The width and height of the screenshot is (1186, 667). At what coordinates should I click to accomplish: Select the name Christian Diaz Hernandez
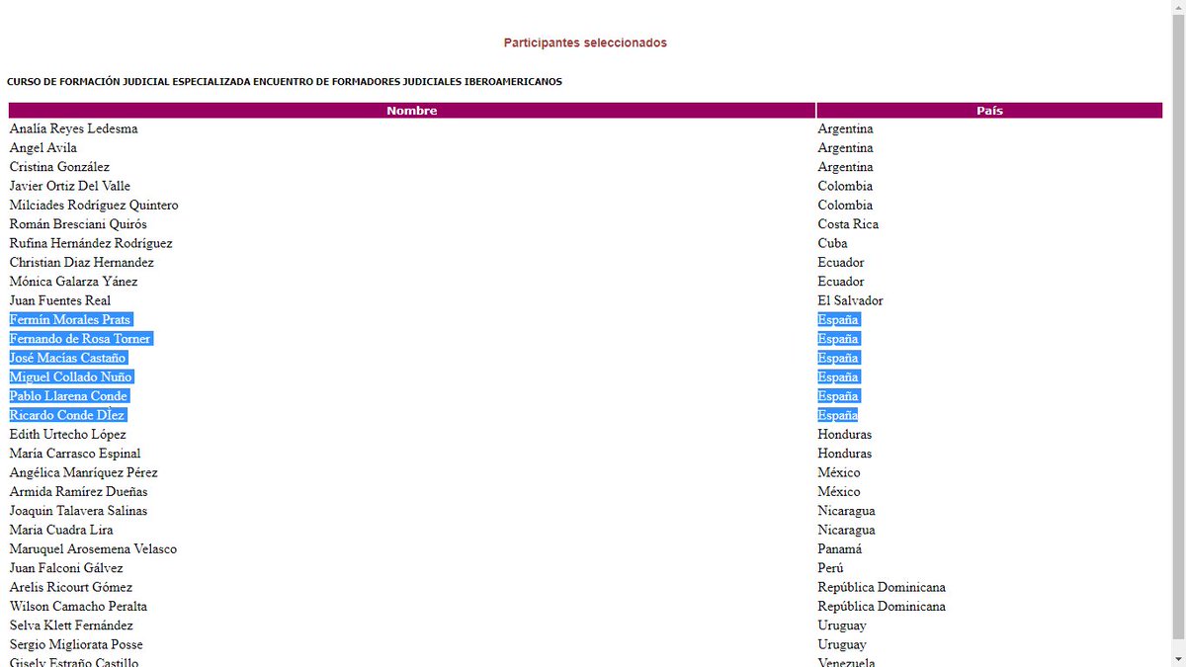pos(82,263)
